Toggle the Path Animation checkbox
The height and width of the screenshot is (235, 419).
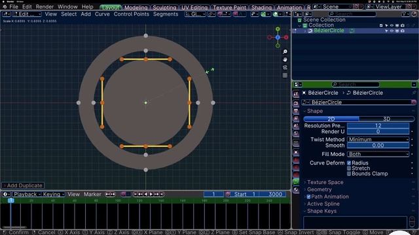pos(308,196)
